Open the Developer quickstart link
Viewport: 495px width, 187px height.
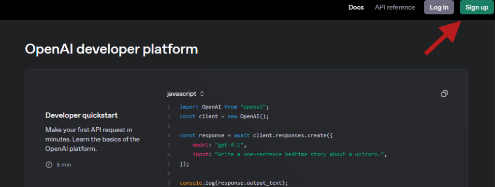point(81,115)
